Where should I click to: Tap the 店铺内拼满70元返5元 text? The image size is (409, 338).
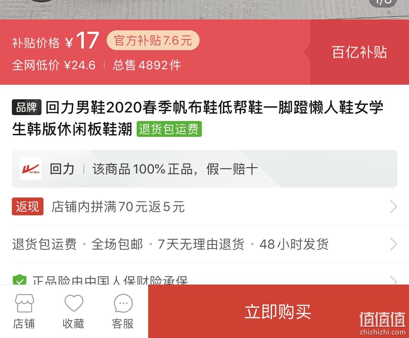[x=118, y=207]
